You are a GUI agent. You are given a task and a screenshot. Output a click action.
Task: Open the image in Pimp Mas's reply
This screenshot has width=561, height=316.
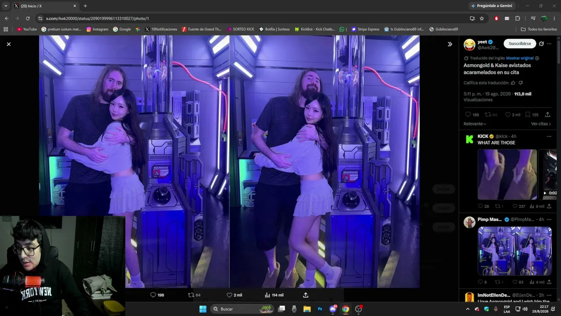coord(515,251)
